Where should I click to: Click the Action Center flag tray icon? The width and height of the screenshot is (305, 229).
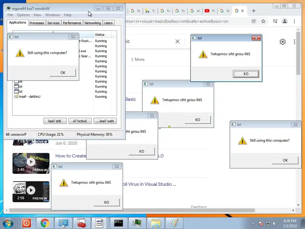coord(261,223)
